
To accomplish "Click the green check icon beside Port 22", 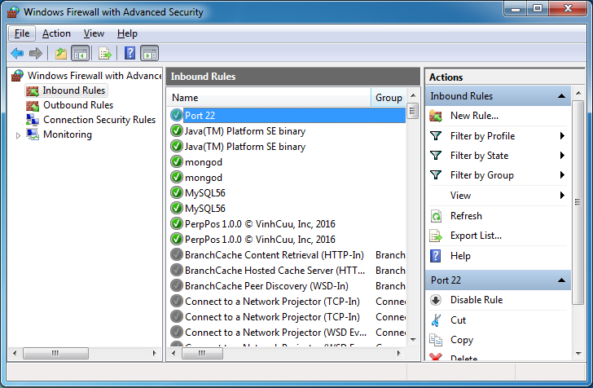I will click(177, 115).
